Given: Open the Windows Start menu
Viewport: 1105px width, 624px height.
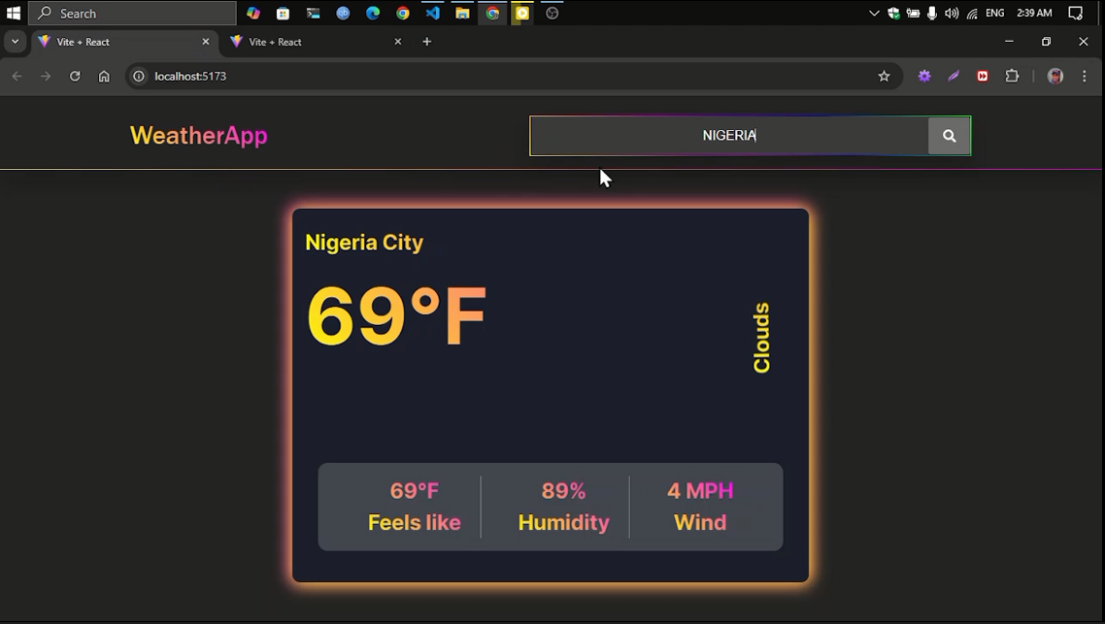Looking at the screenshot, I should pos(13,13).
